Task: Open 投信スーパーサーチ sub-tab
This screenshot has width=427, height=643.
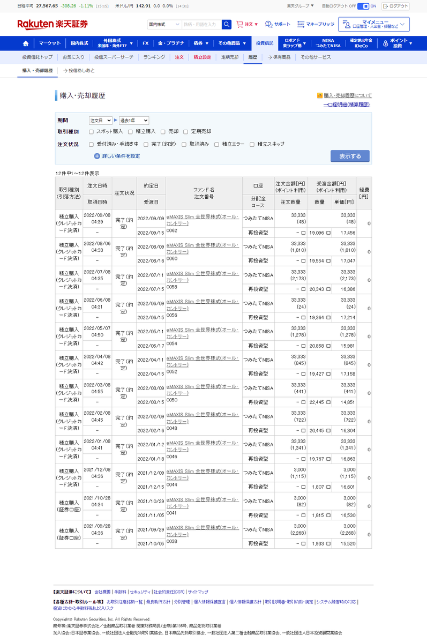Action: (115, 57)
